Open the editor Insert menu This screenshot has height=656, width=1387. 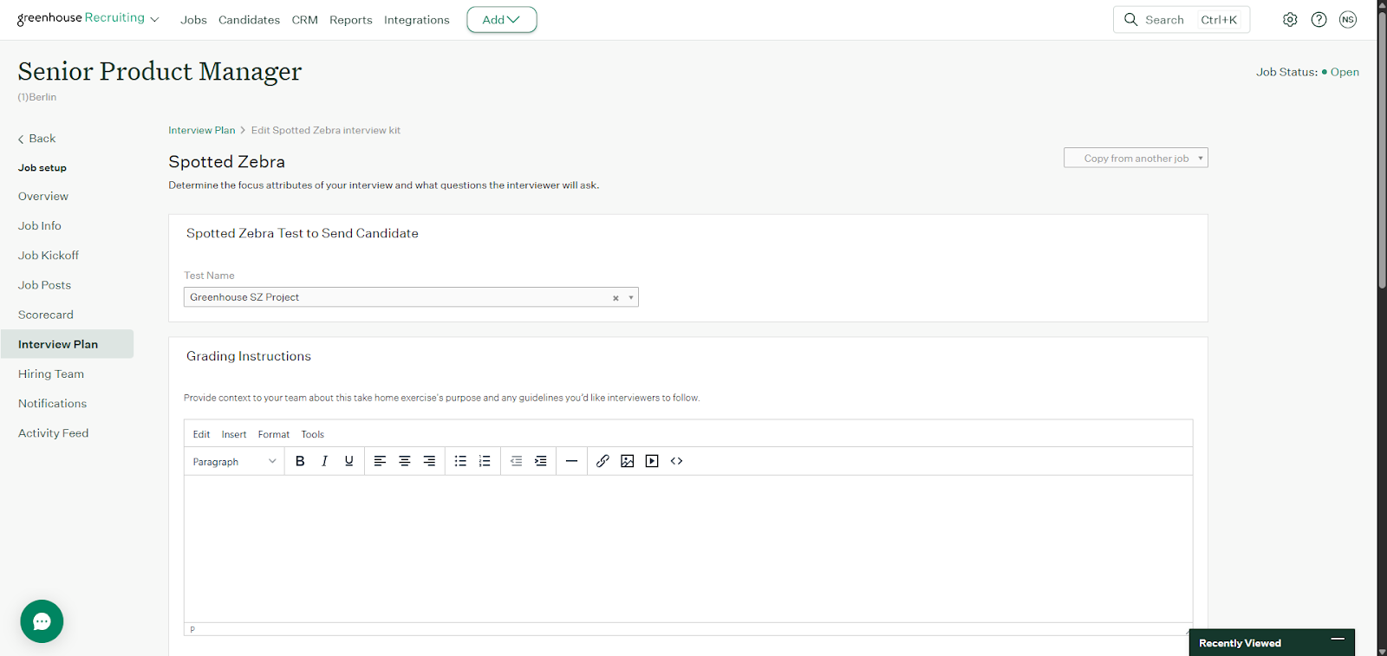pyautogui.click(x=234, y=434)
